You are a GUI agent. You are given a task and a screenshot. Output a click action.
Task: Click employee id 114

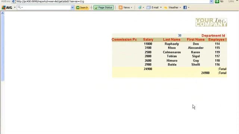(217, 44)
